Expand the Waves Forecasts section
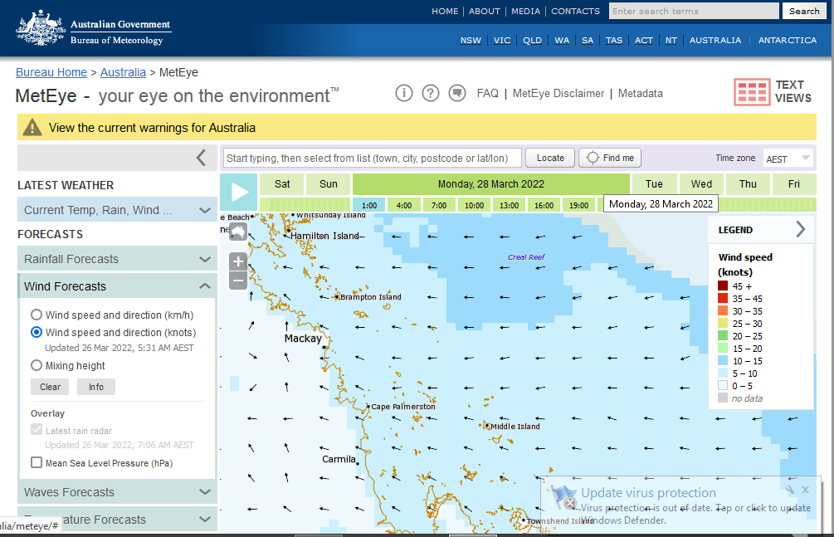This screenshot has width=834, height=537. (x=117, y=492)
